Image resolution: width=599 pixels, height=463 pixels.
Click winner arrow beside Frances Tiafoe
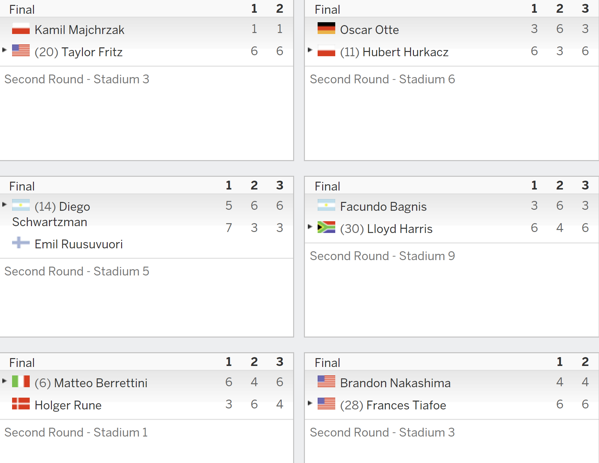tap(310, 403)
